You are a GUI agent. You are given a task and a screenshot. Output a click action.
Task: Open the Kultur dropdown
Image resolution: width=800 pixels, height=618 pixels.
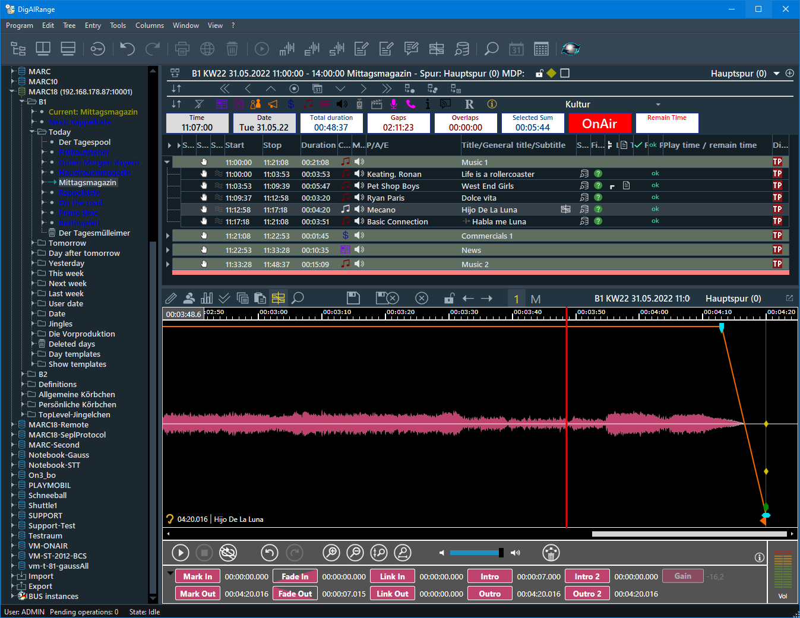coord(657,104)
